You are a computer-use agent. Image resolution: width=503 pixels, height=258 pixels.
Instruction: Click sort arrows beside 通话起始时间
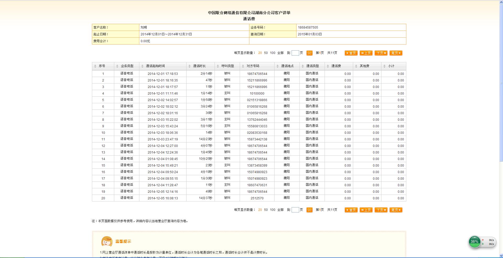point(142,66)
